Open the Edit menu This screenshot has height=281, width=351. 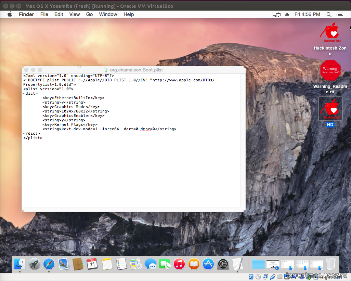coord(58,14)
